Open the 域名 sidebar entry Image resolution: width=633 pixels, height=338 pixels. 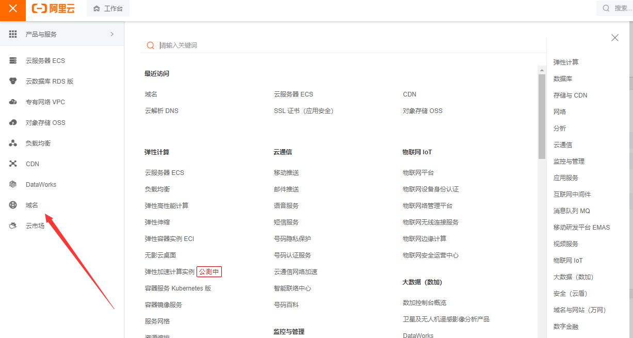pyautogui.click(x=31, y=205)
